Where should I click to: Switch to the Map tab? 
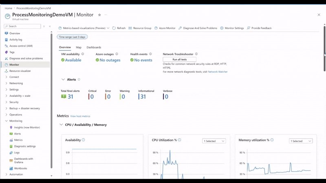[x=79, y=47]
